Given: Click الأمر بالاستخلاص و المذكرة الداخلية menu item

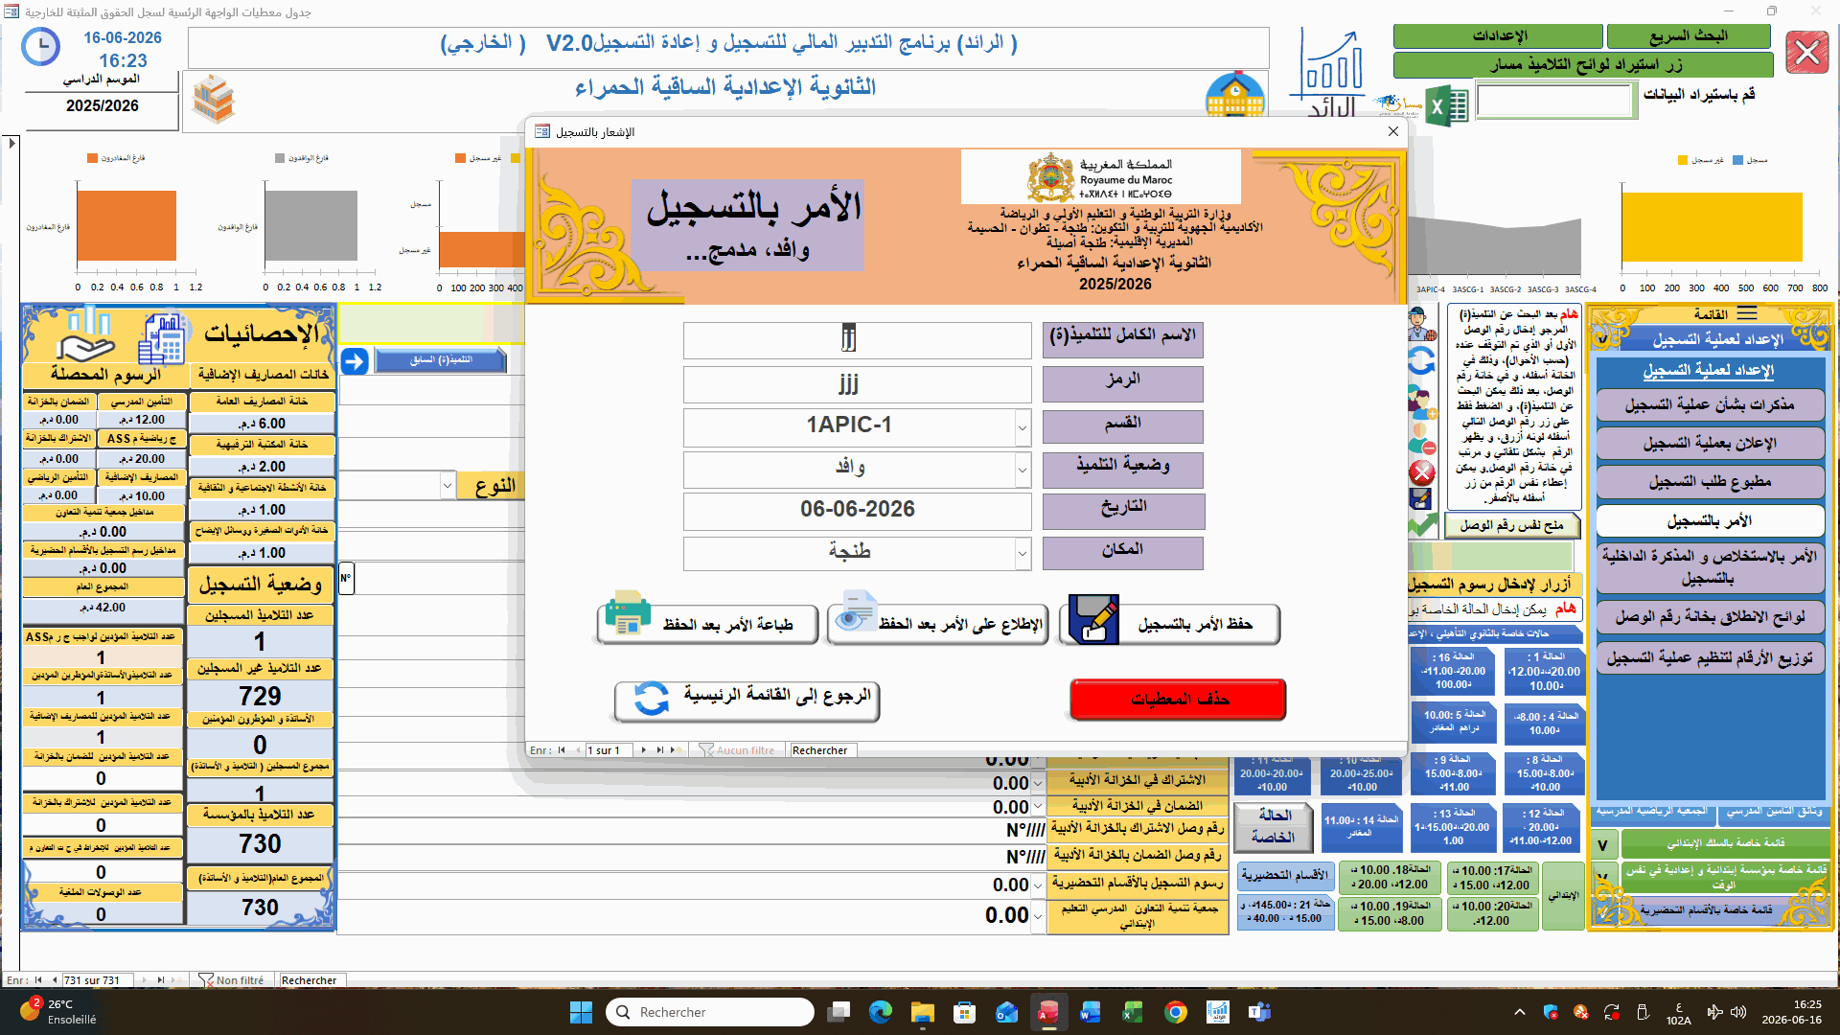Looking at the screenshot, I should point(1710,567).
